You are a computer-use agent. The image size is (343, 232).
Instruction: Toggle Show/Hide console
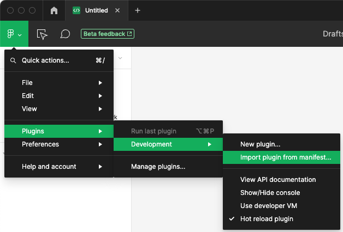pos(270,193)
